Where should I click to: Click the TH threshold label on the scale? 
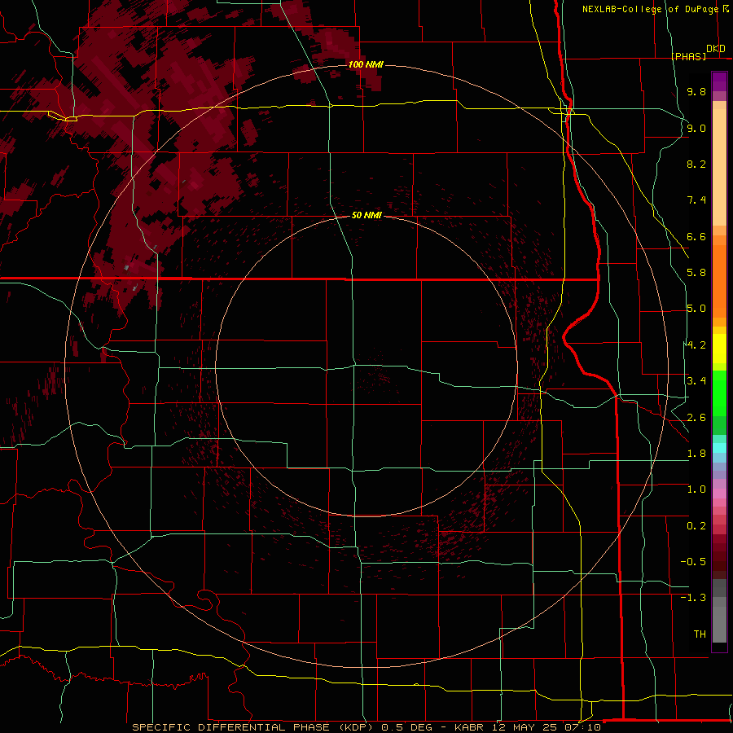point(700,634)
